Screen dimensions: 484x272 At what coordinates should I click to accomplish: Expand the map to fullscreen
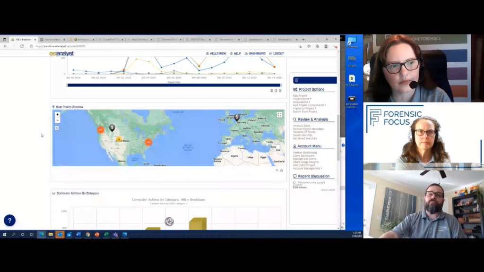pos(279,115)
